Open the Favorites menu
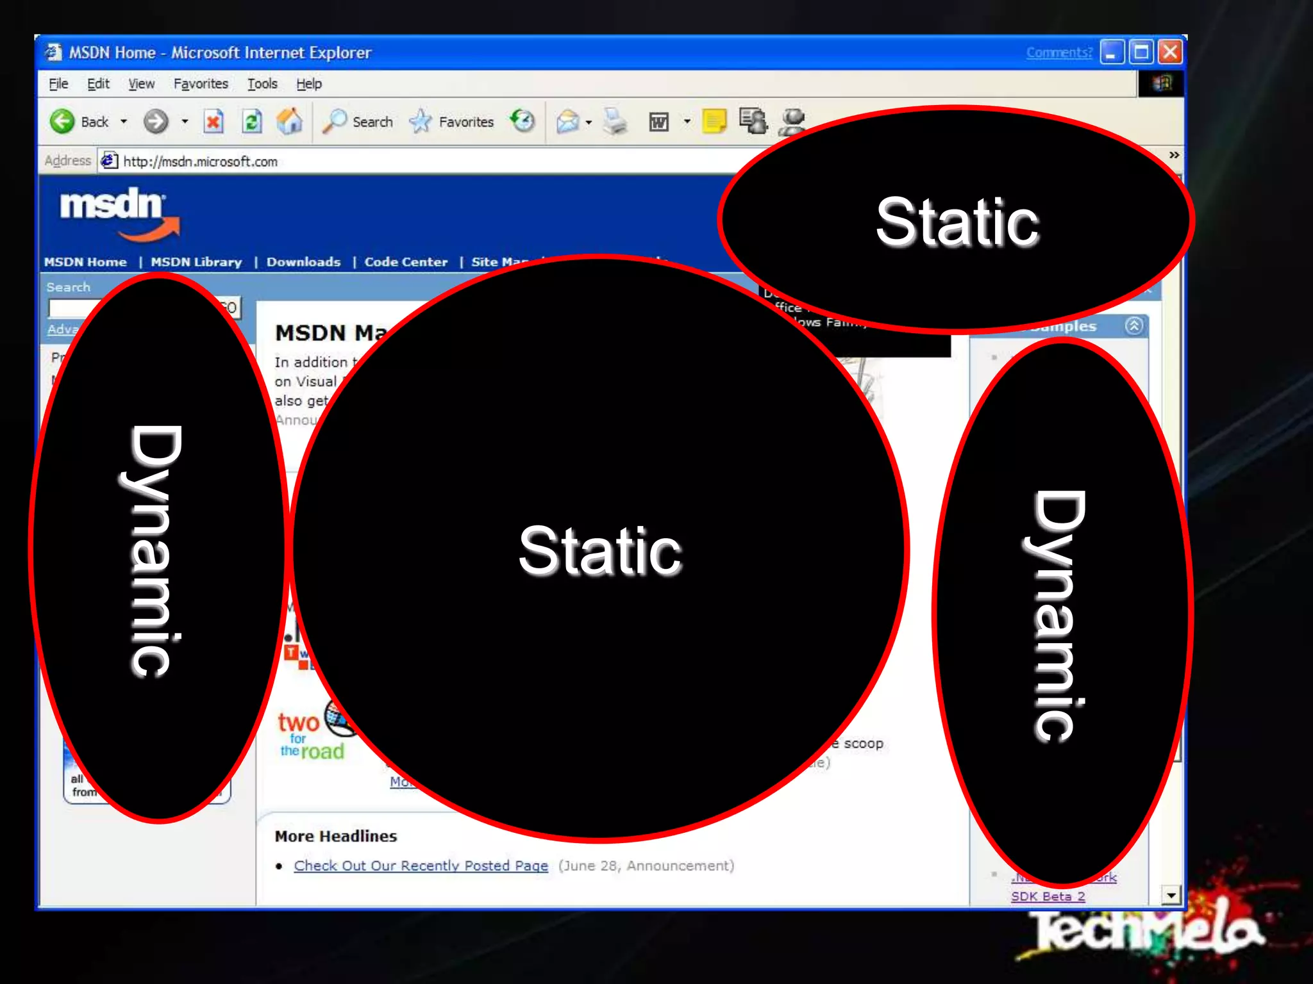The height and width of the screenshot is (984, 1313). (x=201, y=84)
